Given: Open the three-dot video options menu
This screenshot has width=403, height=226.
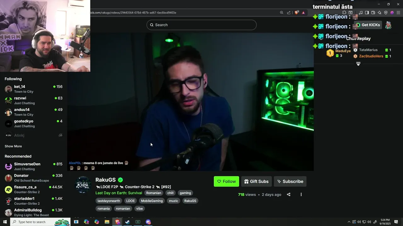Looking at the screenshot, I should (301, 195).
